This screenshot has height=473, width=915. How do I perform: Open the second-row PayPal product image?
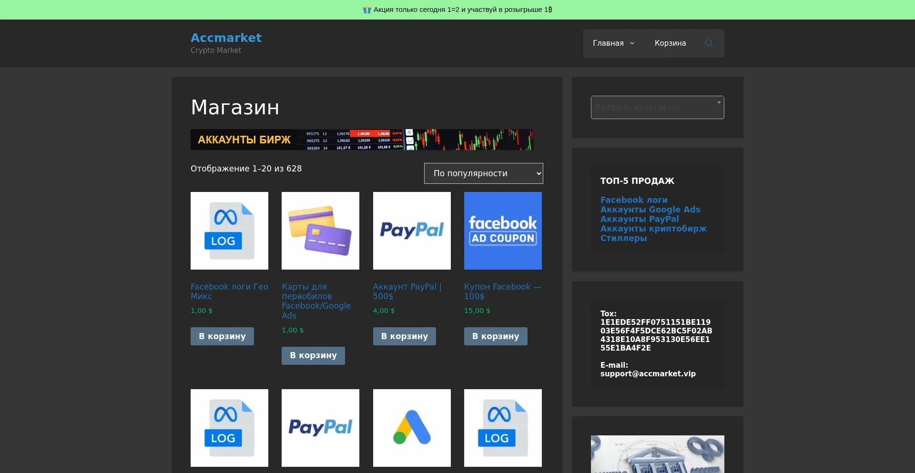point(320,428)
